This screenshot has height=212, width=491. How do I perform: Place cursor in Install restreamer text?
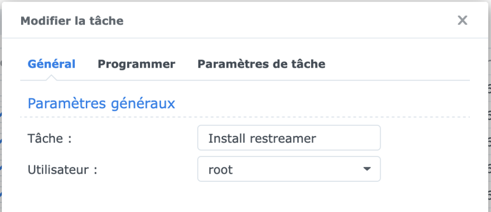262,139
